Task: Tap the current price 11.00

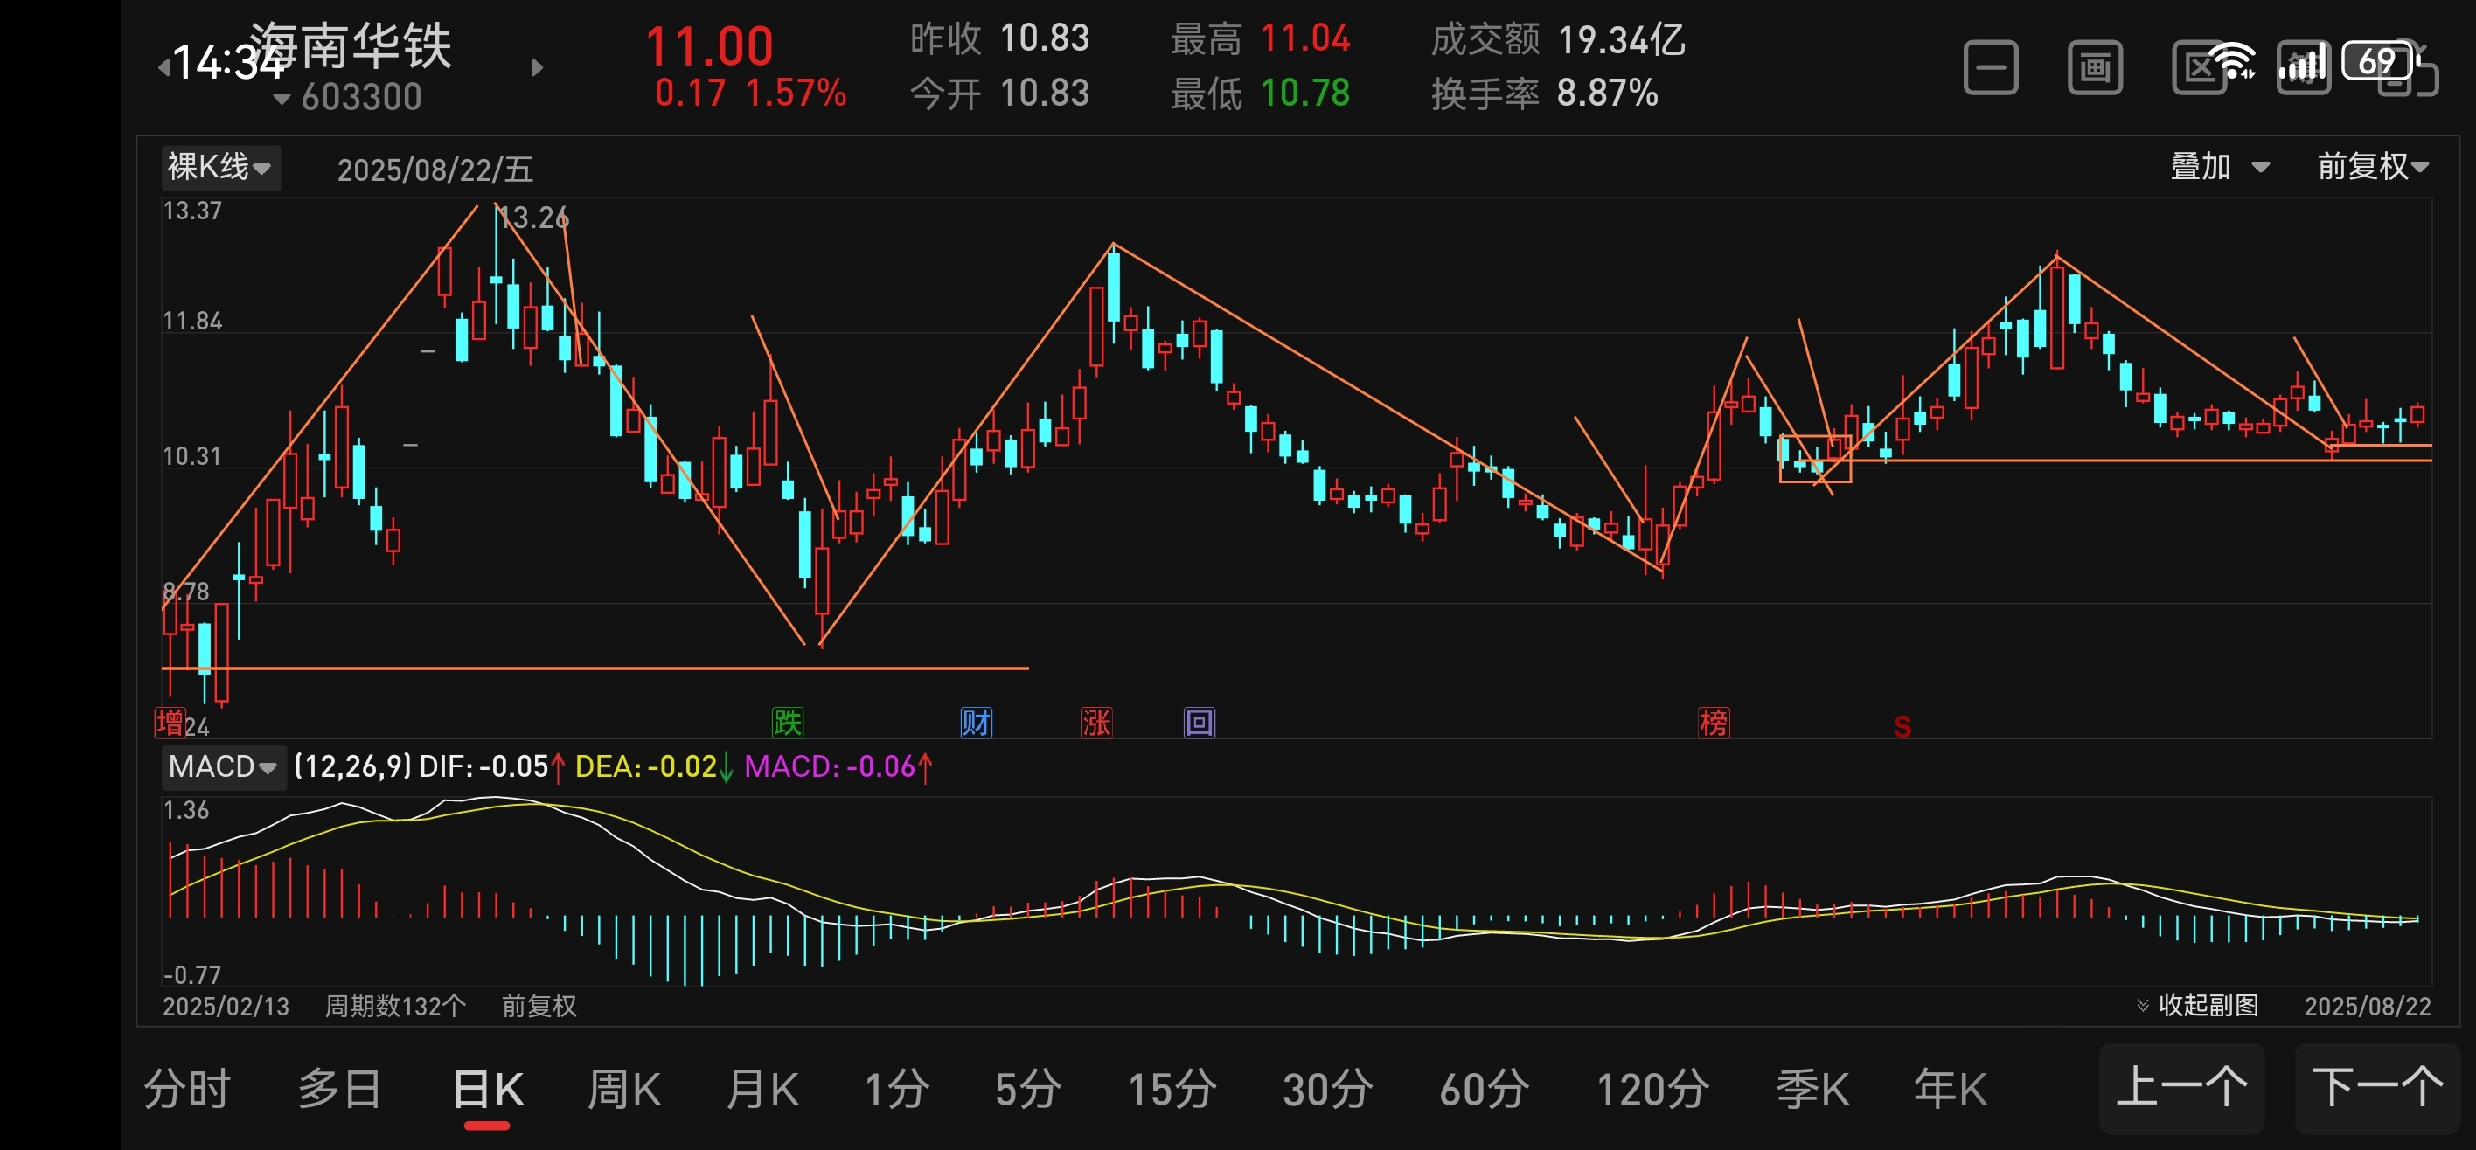Action: [x=709, y=46]
